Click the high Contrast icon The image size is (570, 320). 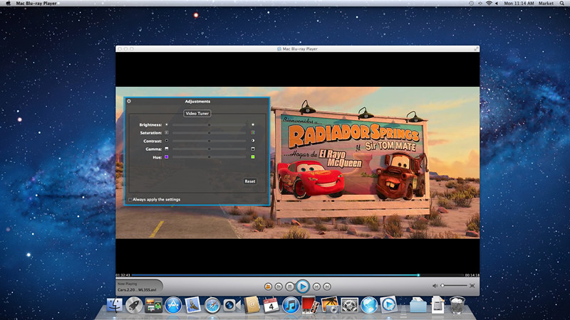tap(252, 141)
